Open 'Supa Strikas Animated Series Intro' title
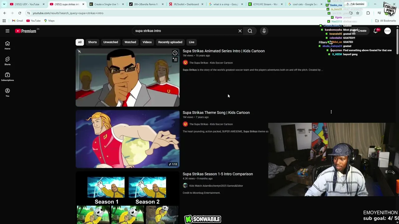The image size is (399, 224). pyautogui.click(x=224, y=51)
